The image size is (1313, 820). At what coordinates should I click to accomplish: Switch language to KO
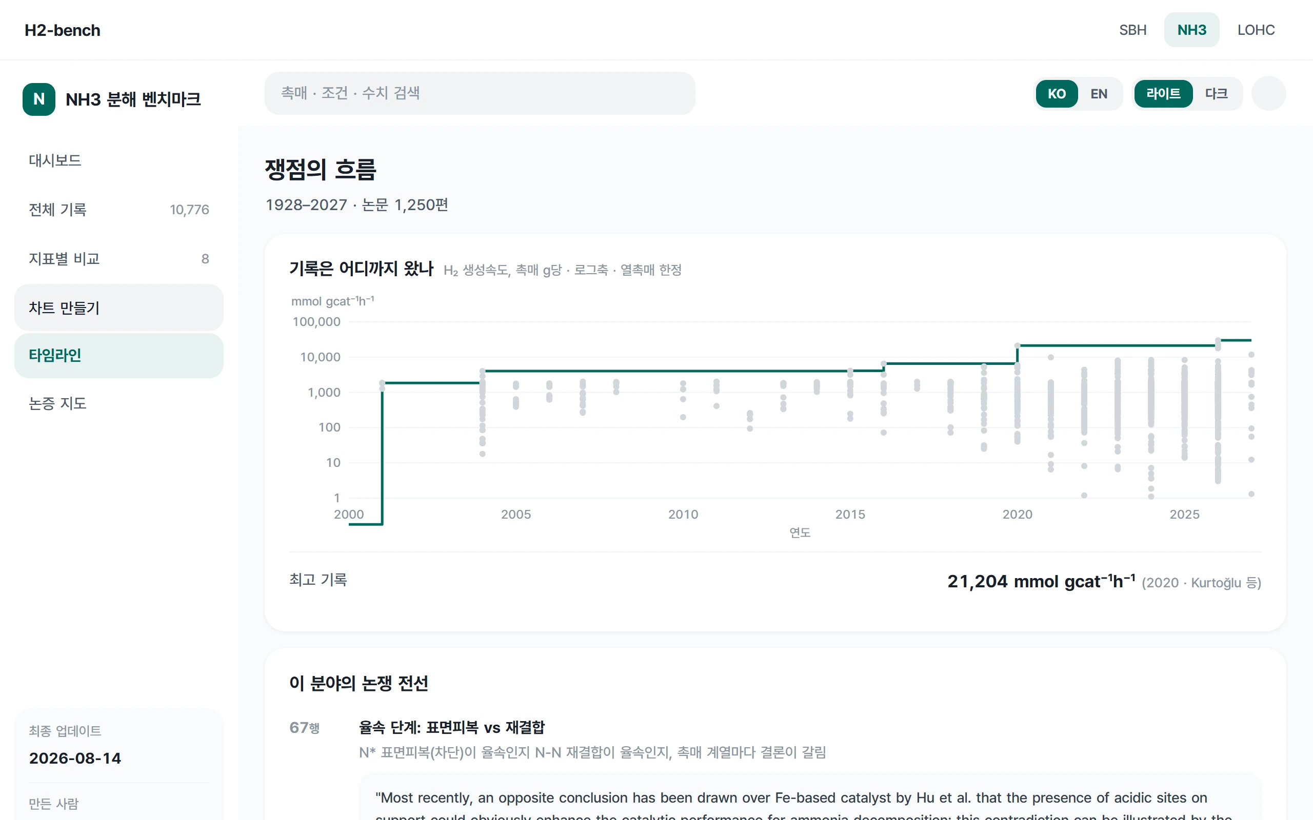pyautogui.click(x=1057, y=94)
